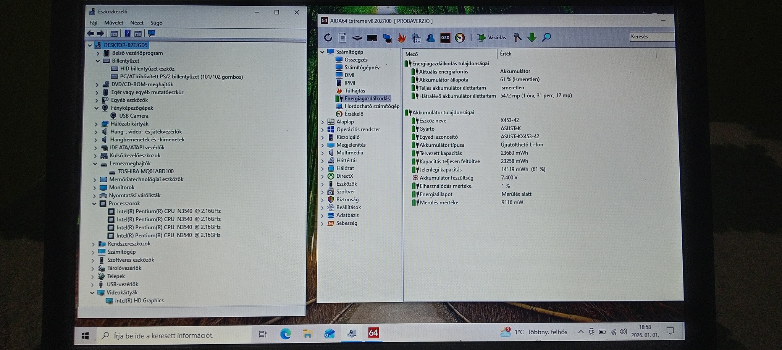The width and height of the screenshot is (782, 350).
Task: Open the Windows Start button
Action: click(86, 335)
